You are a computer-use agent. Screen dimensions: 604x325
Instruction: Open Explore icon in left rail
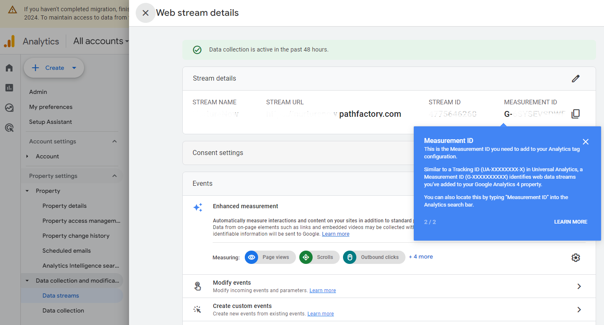coord(9,108)
